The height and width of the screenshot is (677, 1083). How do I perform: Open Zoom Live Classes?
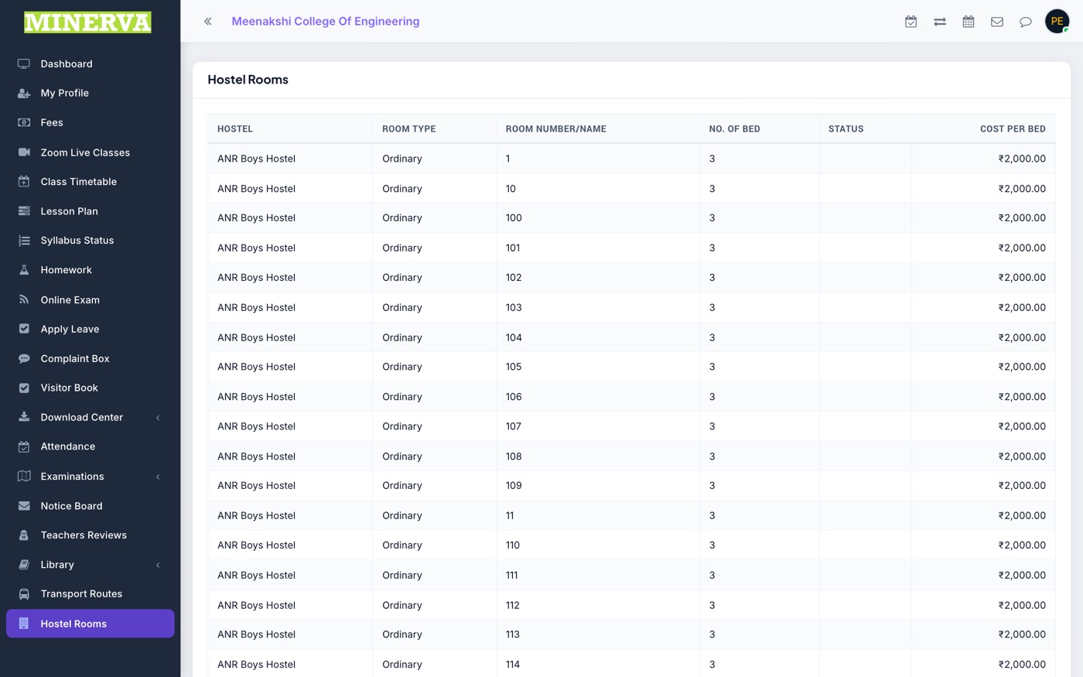click(90, 152)
